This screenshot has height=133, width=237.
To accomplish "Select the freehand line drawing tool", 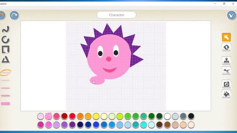I will pos(6,30).
